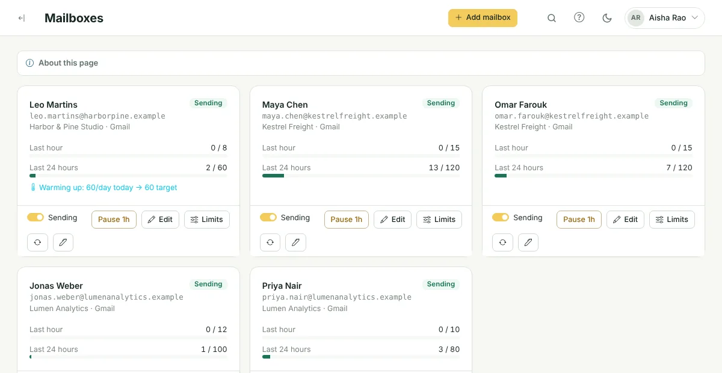Click Maya Chen's Last 24 hours progress bar
This screenshot has width=722, height=373.
click(361, 176)
